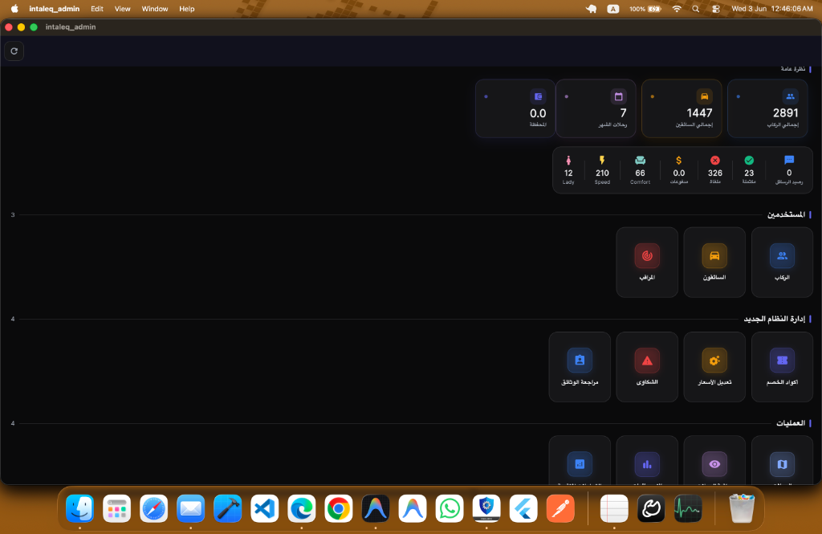The width and height of the screenshot is (822, 534).
Task: Click the refresh icon in the toolbar
Action: pyautogui.click(x=14, y=51)
